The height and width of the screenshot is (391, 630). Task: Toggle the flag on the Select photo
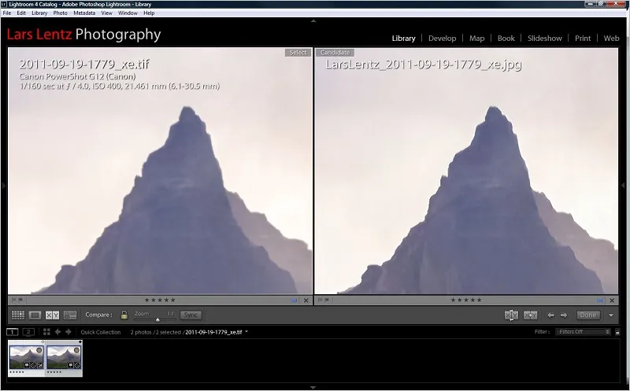(x=13, y=300)
